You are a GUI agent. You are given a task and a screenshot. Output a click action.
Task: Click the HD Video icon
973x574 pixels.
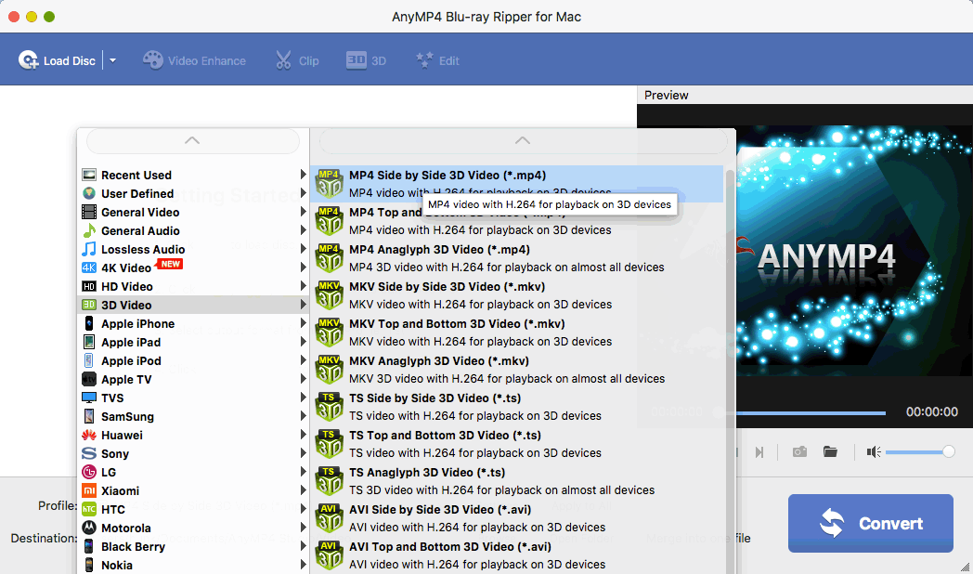(x=89, y=287)
